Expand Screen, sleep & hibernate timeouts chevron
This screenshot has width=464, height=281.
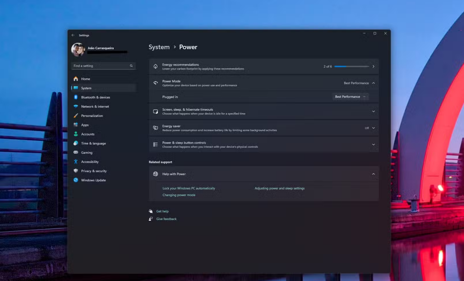coord(373,111)
